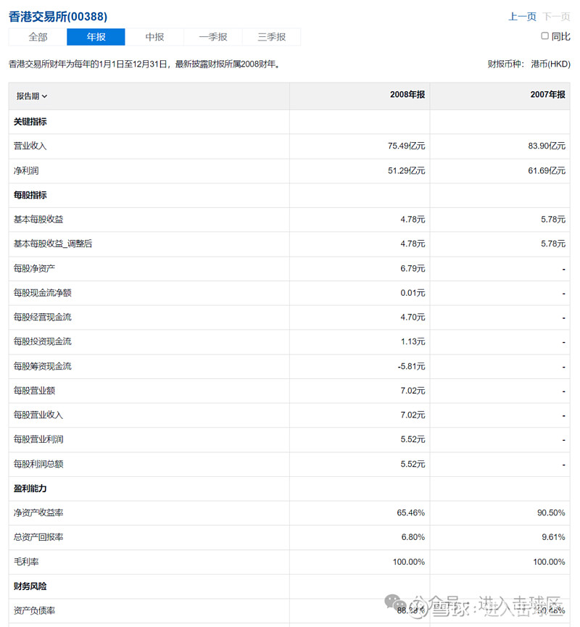Viewport: 580px width, 627px height.
Task: Click the 关键指标 section header
Action: pos(30,122)
